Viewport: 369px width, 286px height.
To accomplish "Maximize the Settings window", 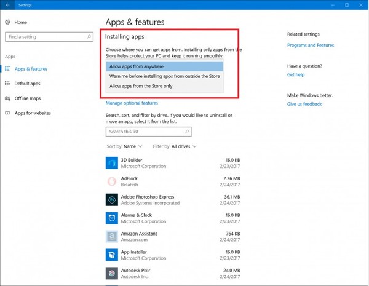I will 347,5.
